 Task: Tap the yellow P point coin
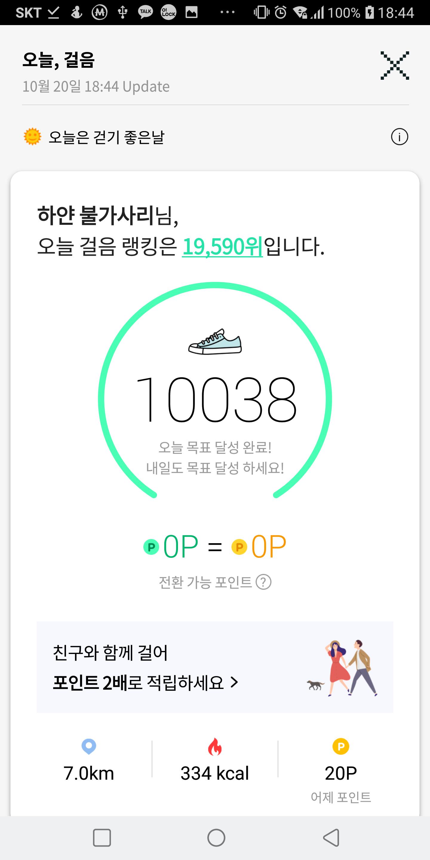239,547
